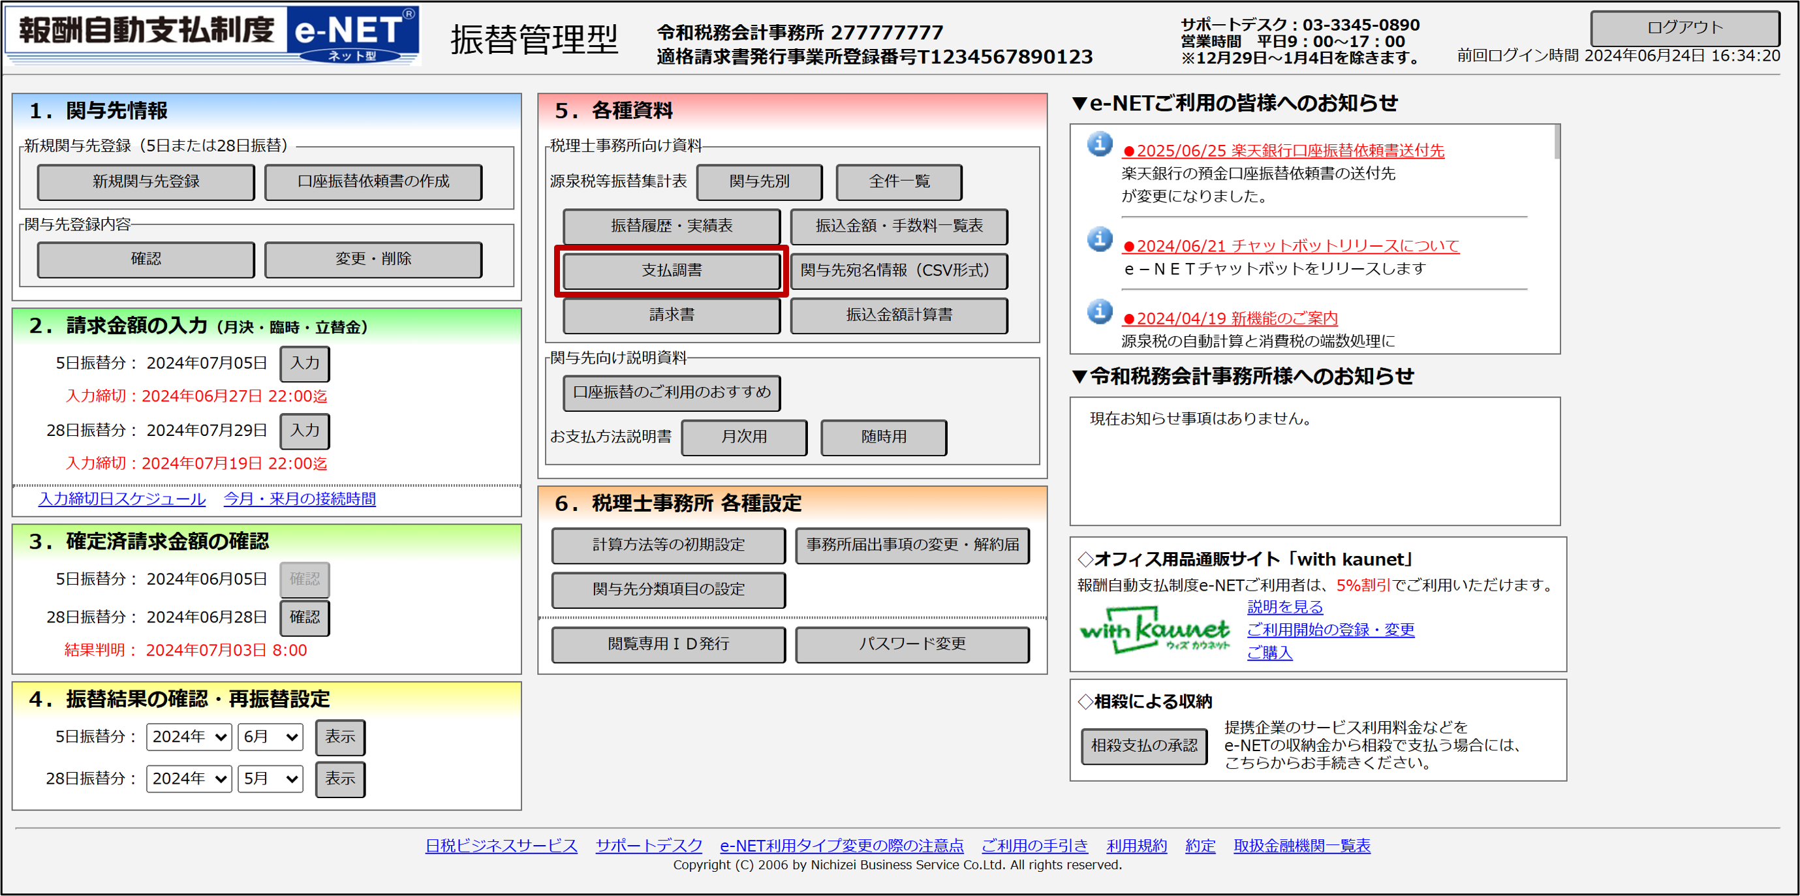
Task: Open 入力締切日スケジュール link
Action: [122, 499]
